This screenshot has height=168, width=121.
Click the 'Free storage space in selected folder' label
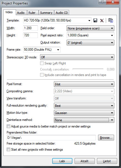tap(31, 143)
